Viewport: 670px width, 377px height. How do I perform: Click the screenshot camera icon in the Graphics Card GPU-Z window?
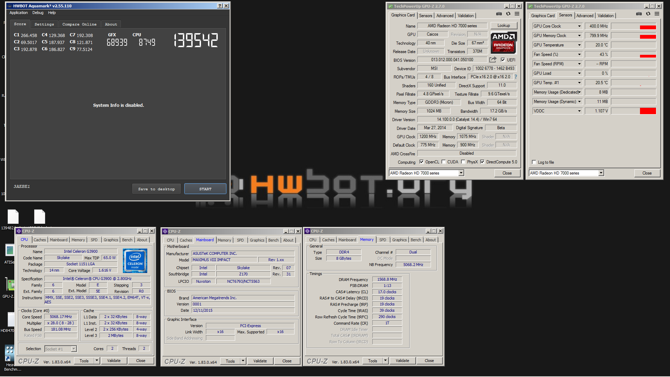(x=499, y=14)
